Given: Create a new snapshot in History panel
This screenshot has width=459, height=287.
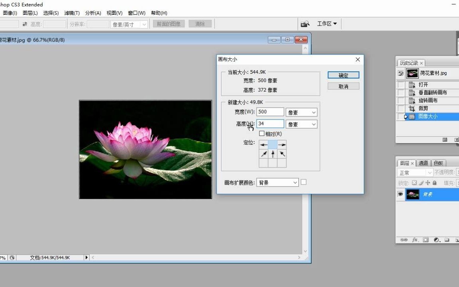Looking at the screenshot, I should [457, 139].
